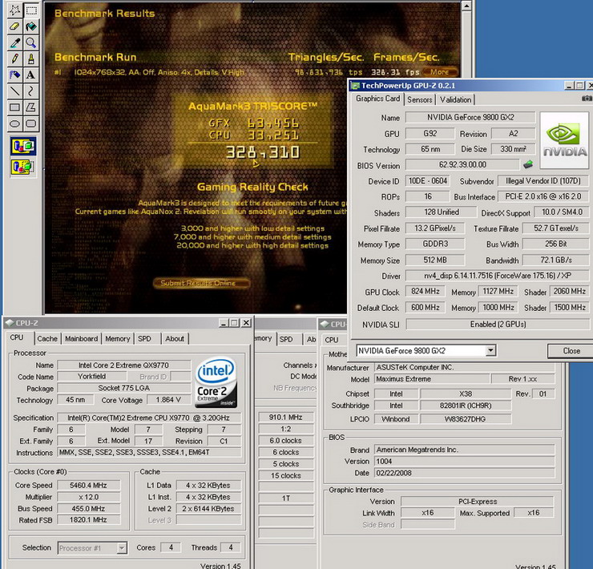593x569 pixels.
Task: Minimize the left CPU-Z window
Action: click(224, 323)
